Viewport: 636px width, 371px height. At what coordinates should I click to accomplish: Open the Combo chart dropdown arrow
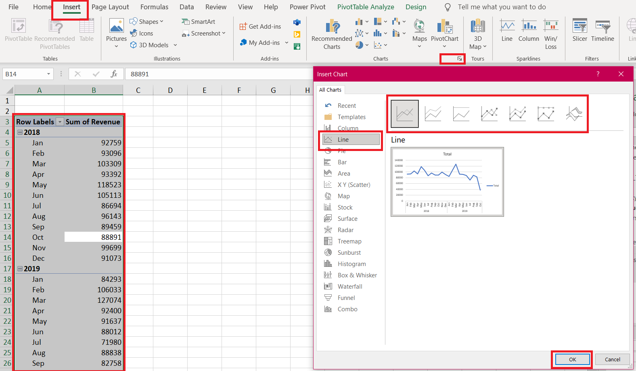(x=404, y=33)
